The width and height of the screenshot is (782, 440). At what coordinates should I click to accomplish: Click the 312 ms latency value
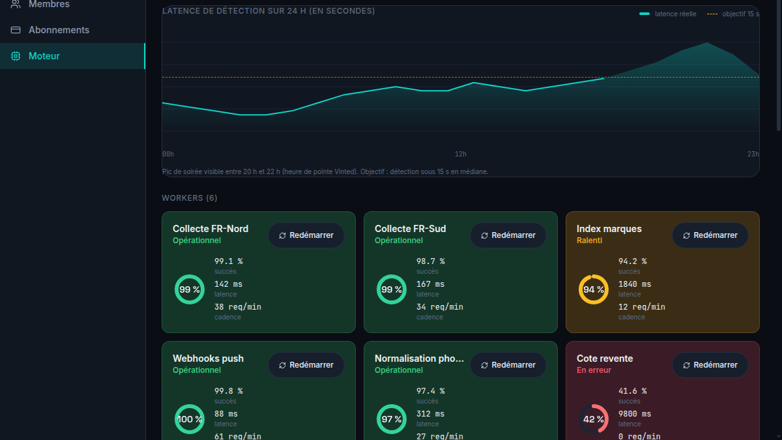431,414
